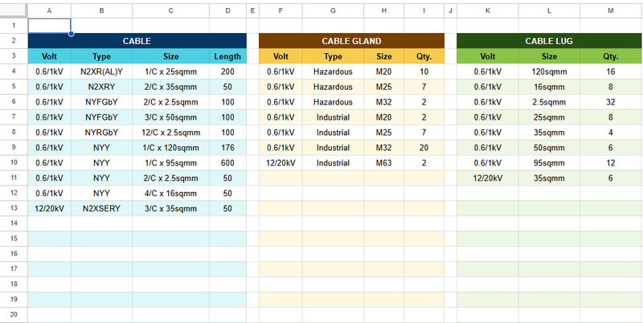Select M63 gland size cell
Image resolution: width=643 pixels, height=323 pixels.
pyautogui.click(x=384, y=163)
